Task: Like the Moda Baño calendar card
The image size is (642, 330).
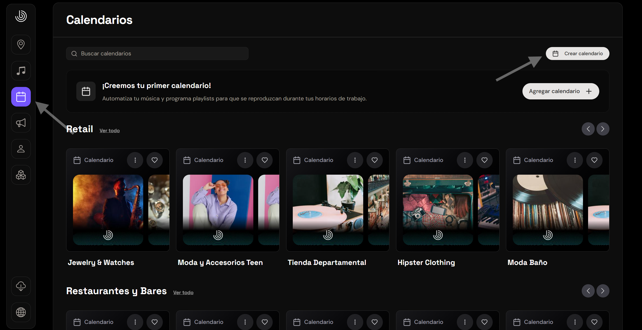Action: [x=594, y=160]
